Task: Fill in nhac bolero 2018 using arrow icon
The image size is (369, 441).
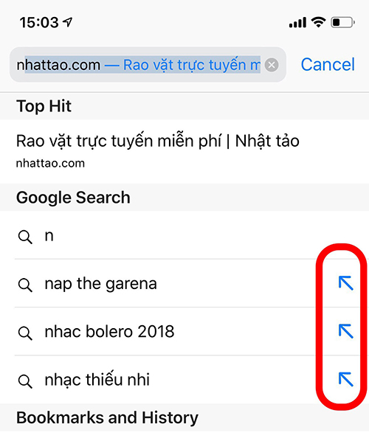Action: coord(345,331)
